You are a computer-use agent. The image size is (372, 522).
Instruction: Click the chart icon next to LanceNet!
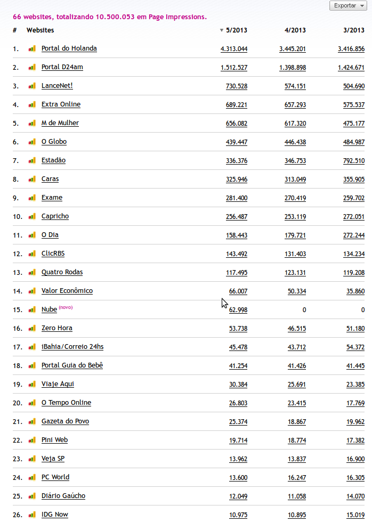(x=32, y=86)
